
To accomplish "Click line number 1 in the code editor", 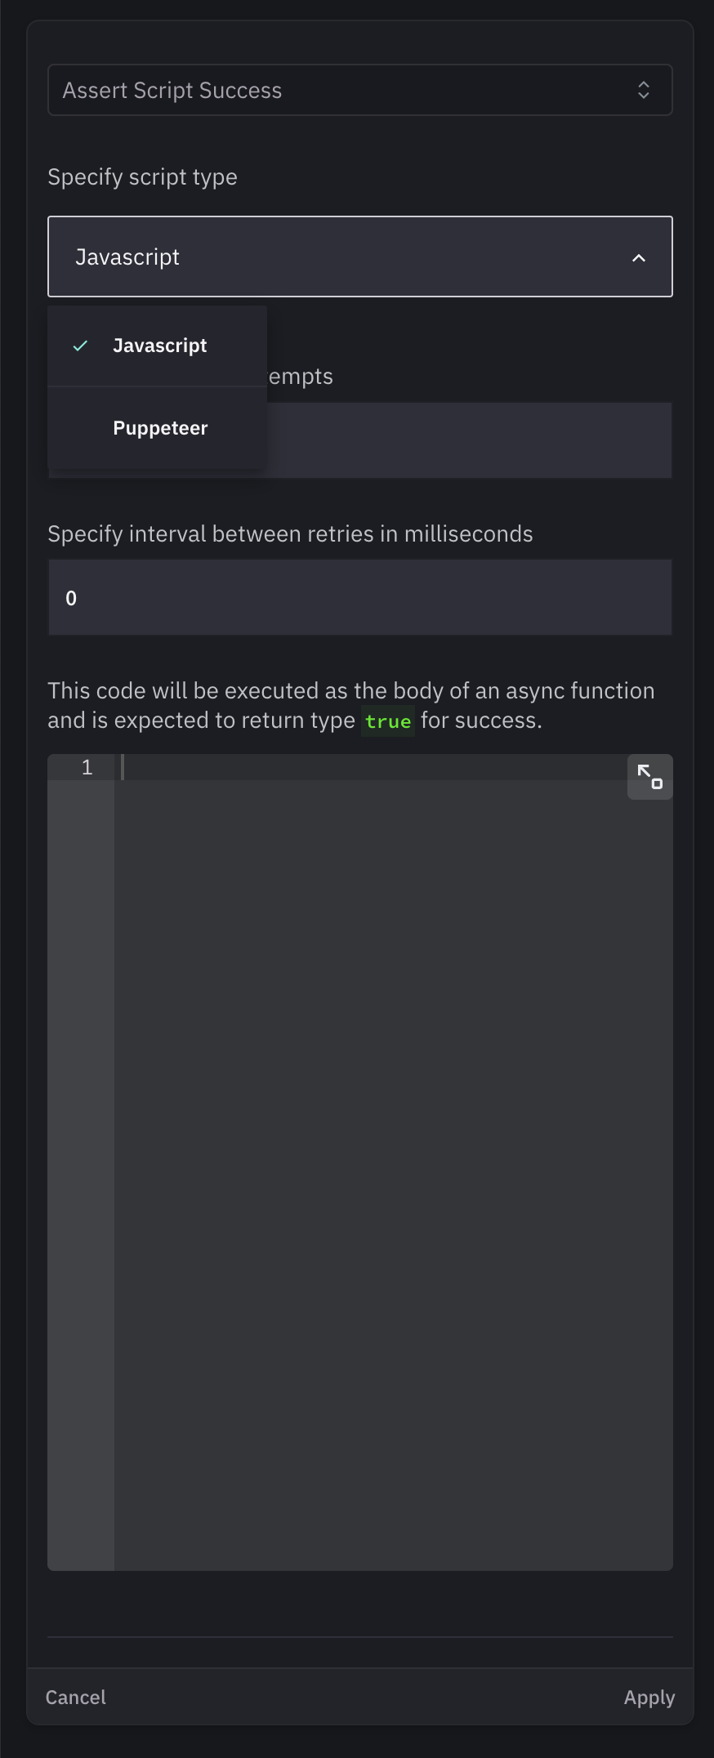I will pos(85,766).
